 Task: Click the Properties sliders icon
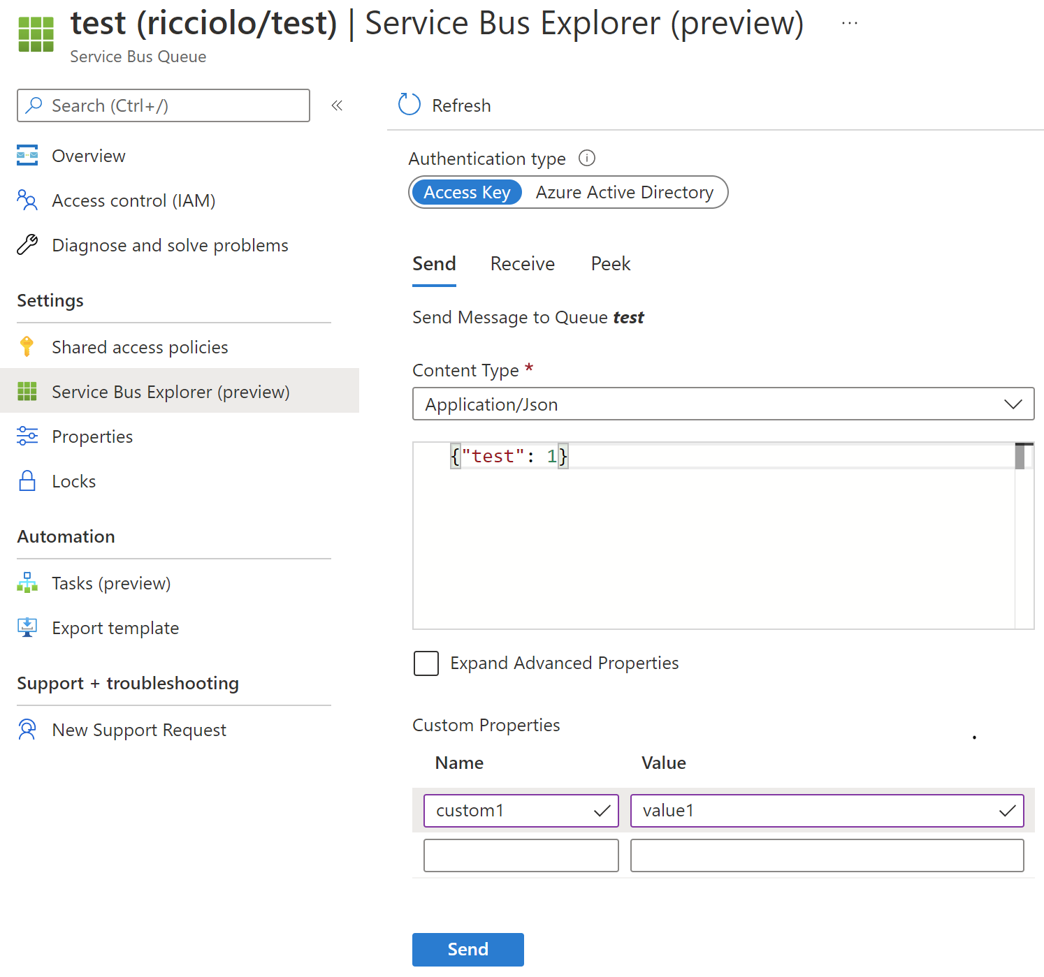pyautogui.click(x=27, y=436)
